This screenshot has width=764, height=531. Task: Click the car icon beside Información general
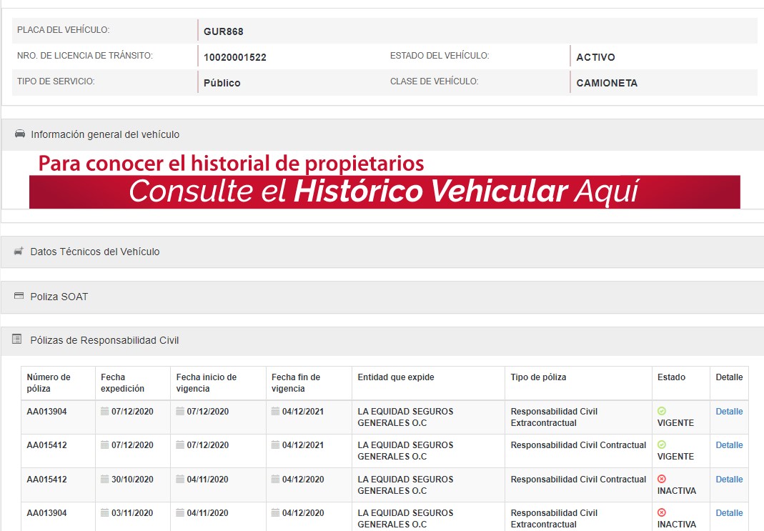tap(20, 134)
